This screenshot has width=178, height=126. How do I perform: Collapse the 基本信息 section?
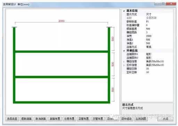[124, 11]
